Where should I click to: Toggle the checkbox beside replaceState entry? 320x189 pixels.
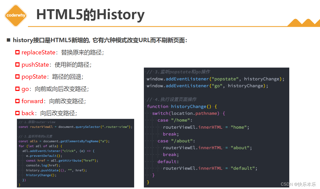(17, 52)
